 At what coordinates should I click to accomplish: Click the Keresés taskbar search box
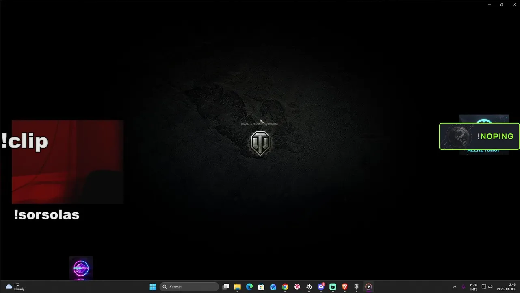tap(189, 287)
